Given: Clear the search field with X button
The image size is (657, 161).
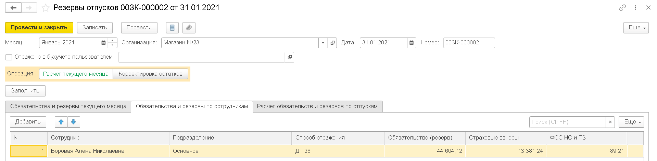Looking at the screenshot, I should [x=610, y=122].
